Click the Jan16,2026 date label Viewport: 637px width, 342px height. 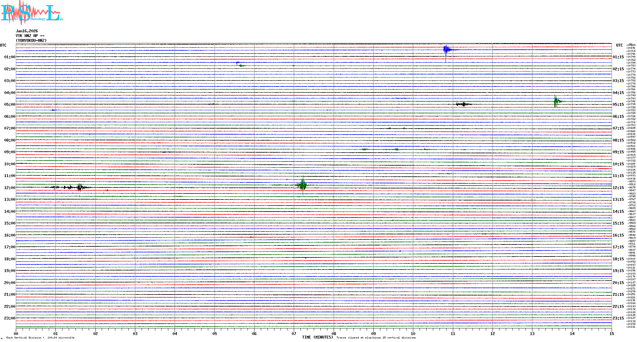pos(27,31)
